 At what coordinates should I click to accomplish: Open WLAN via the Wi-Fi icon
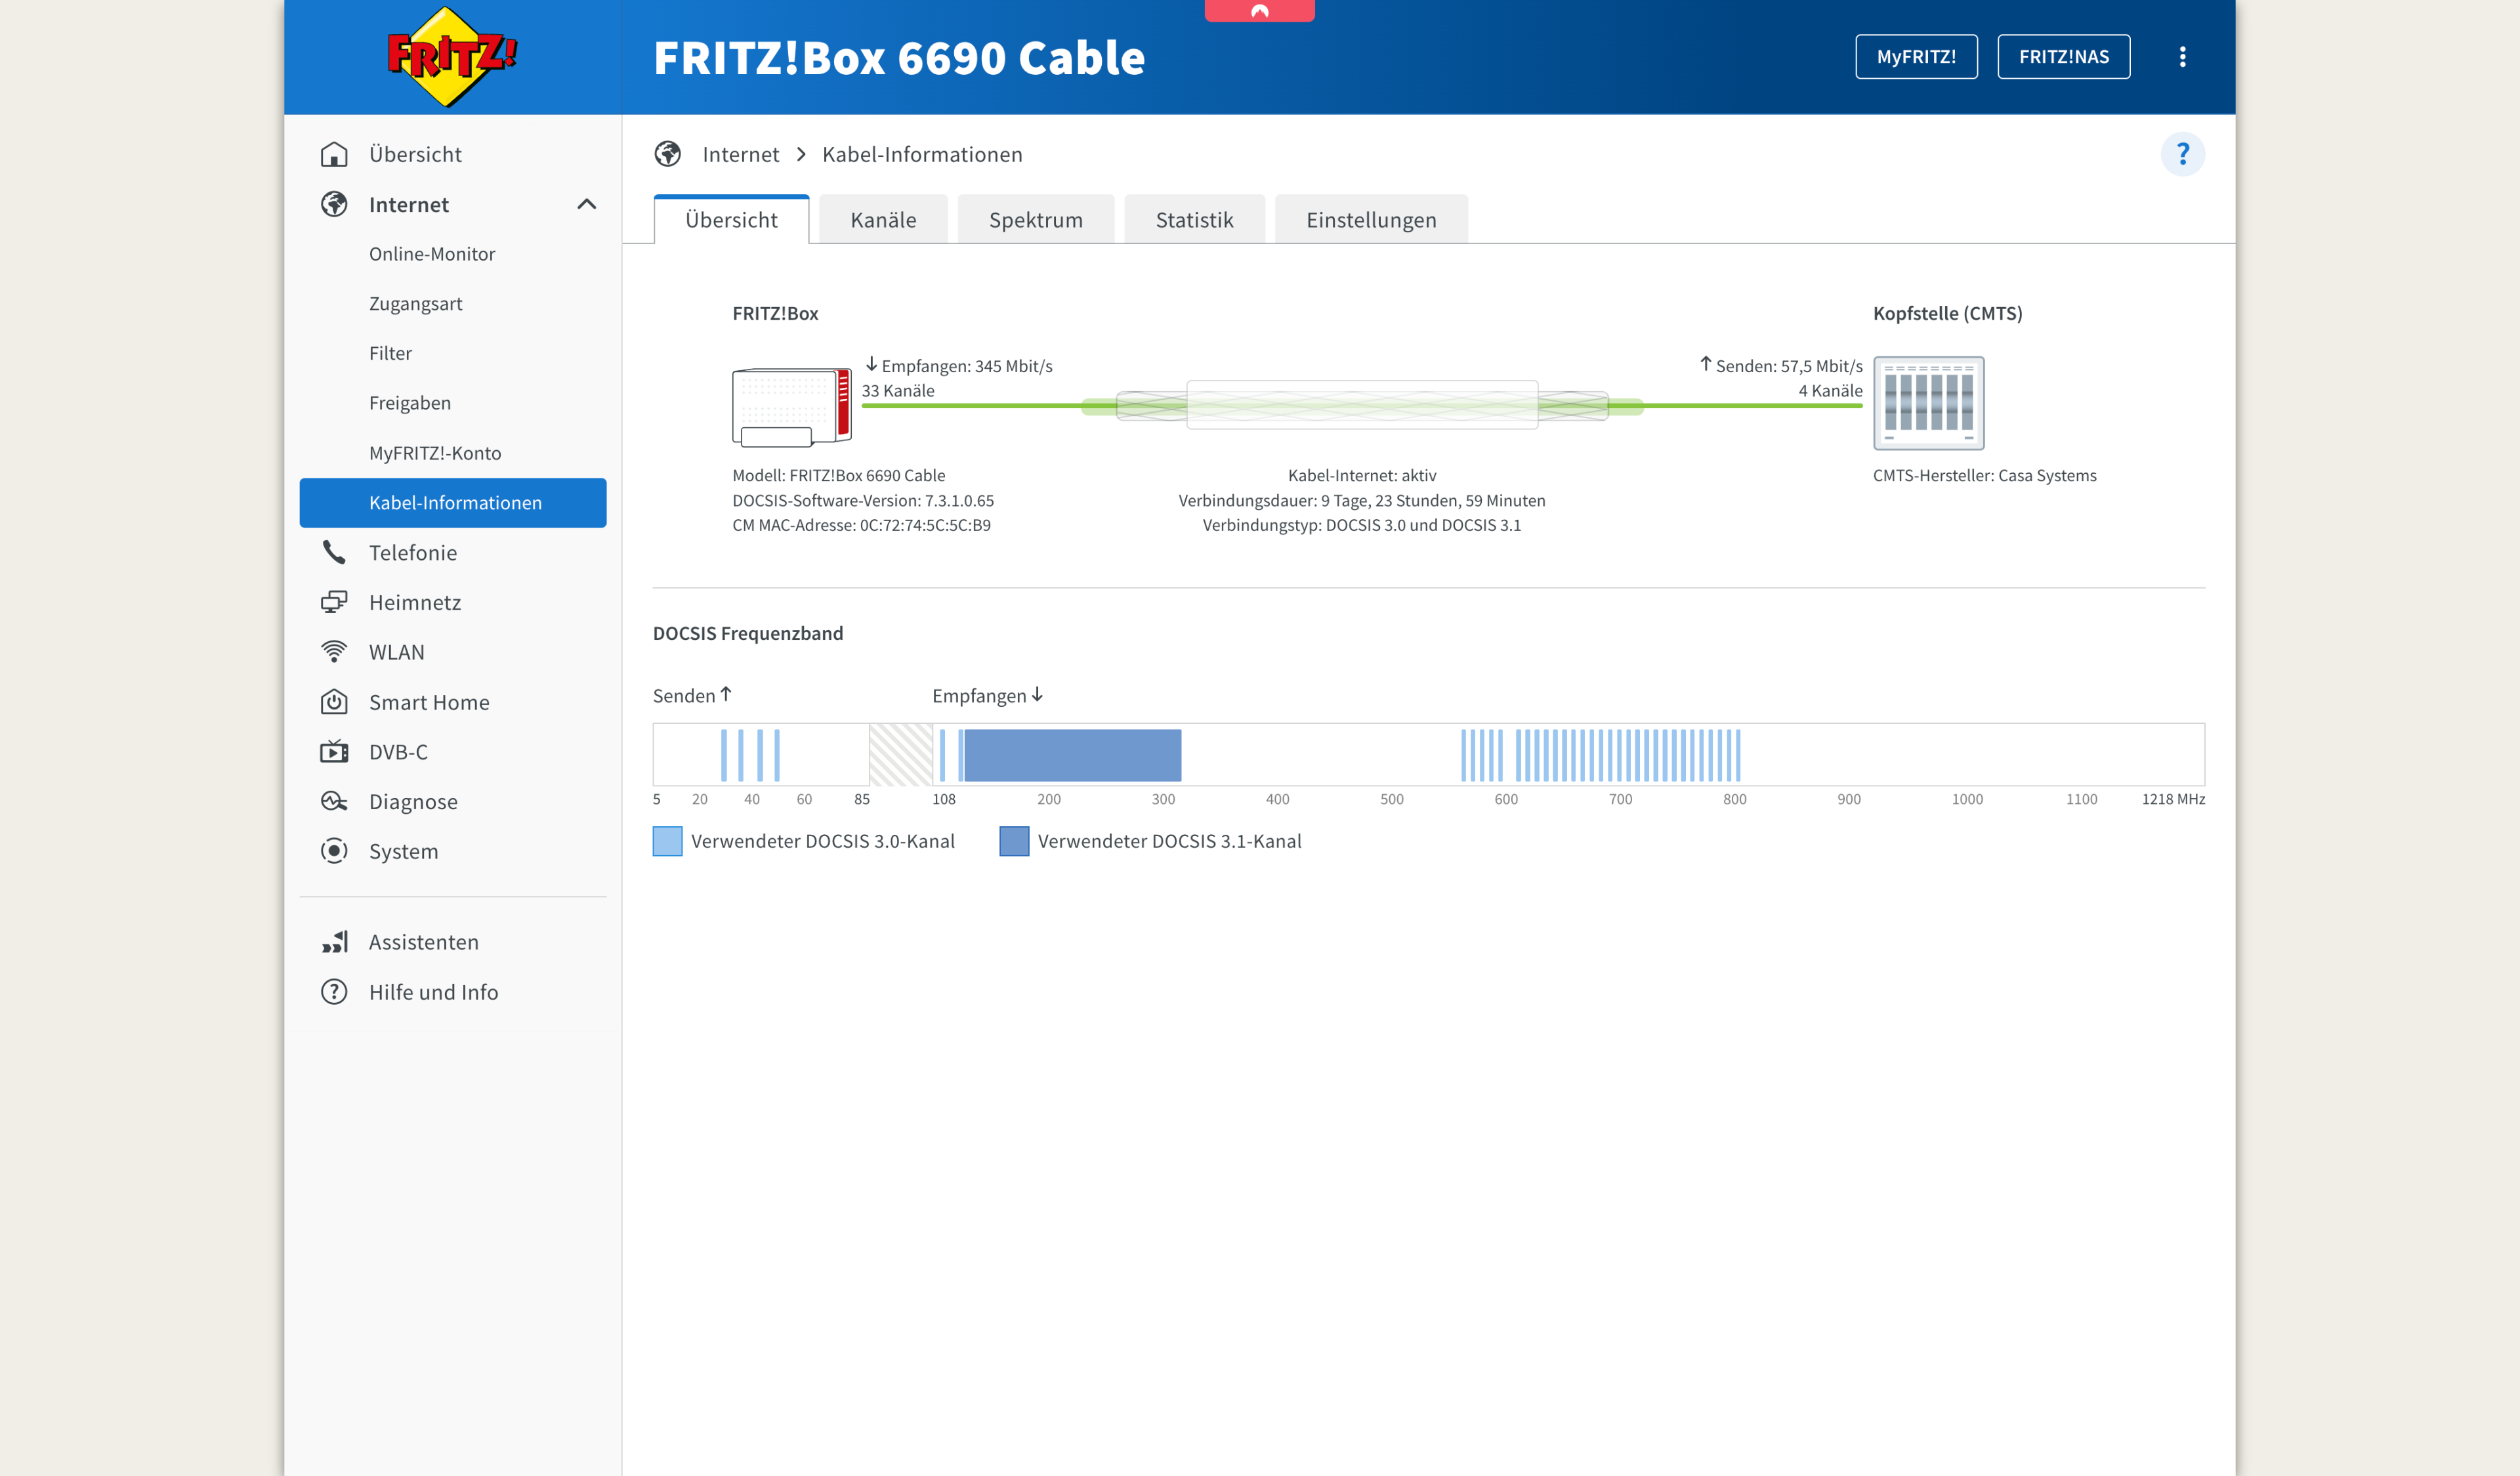click(334, 651)
